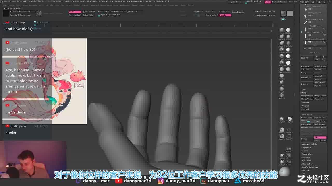Select the Inflat brush icon
The width and height of the screenshot is (332, 186).
[282, 83]
